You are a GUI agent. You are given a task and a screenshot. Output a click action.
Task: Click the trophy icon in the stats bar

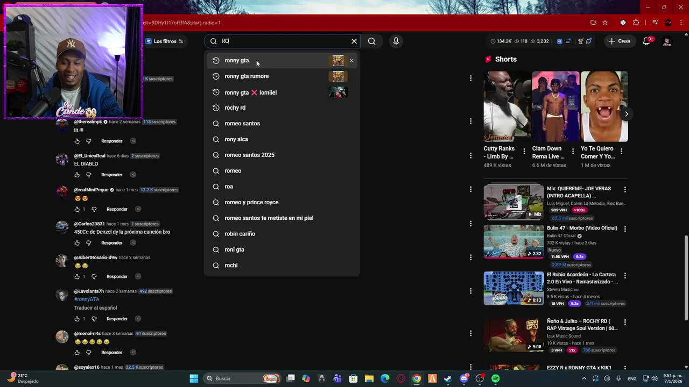(580, 41)
